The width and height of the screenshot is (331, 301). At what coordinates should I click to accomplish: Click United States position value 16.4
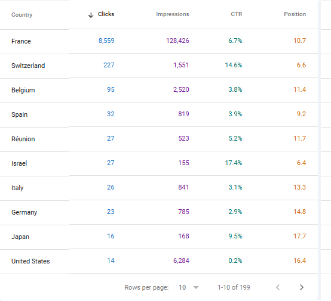[299, 260]
